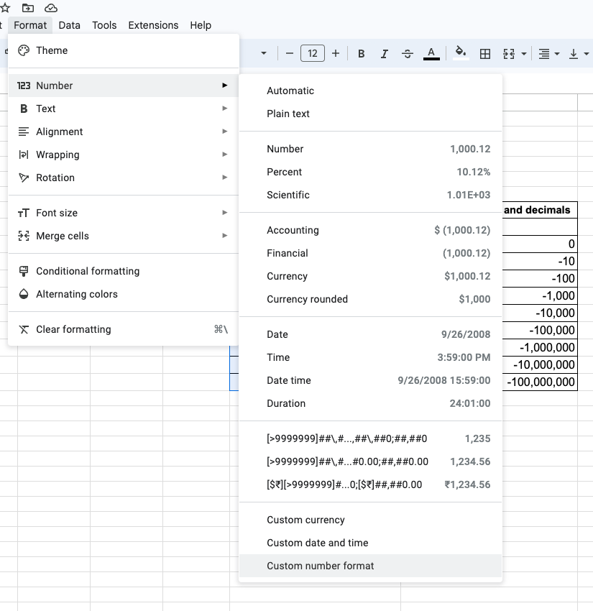Expand the Number submenu arrow
Viewport: 593px width, 611px height.
pyautogui.click(x=226, y=85)
